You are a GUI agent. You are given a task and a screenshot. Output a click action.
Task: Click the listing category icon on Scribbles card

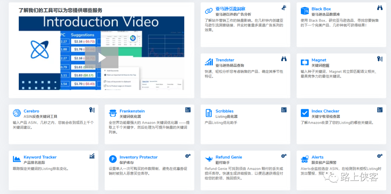pyautogui.click(x=284, y=110)
